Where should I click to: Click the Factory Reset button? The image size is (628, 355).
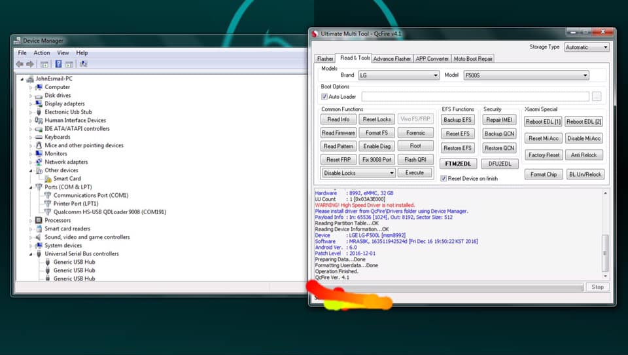click(544, 155)
